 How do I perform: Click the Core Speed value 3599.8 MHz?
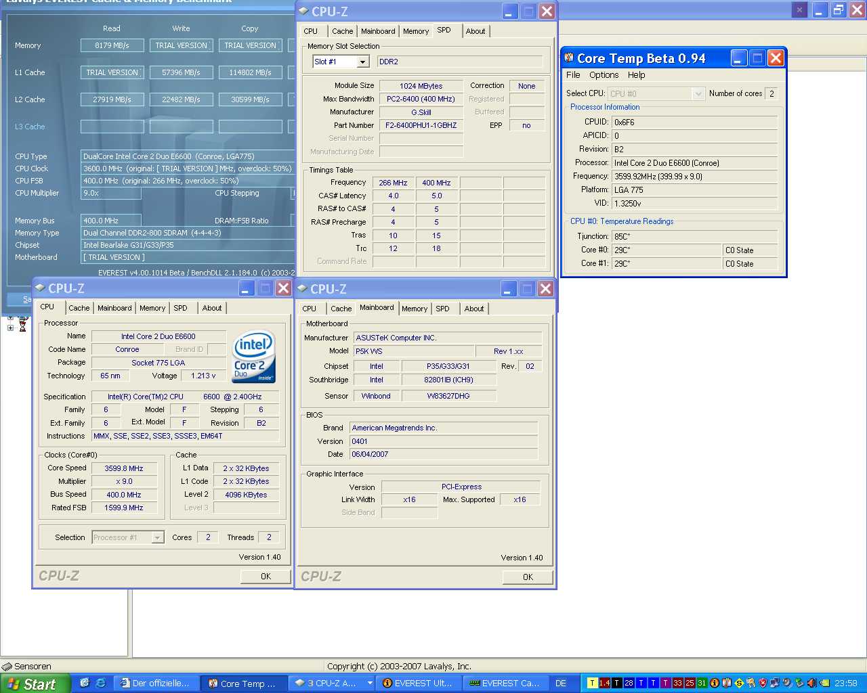pyautogui.click(x=124, y=468)
